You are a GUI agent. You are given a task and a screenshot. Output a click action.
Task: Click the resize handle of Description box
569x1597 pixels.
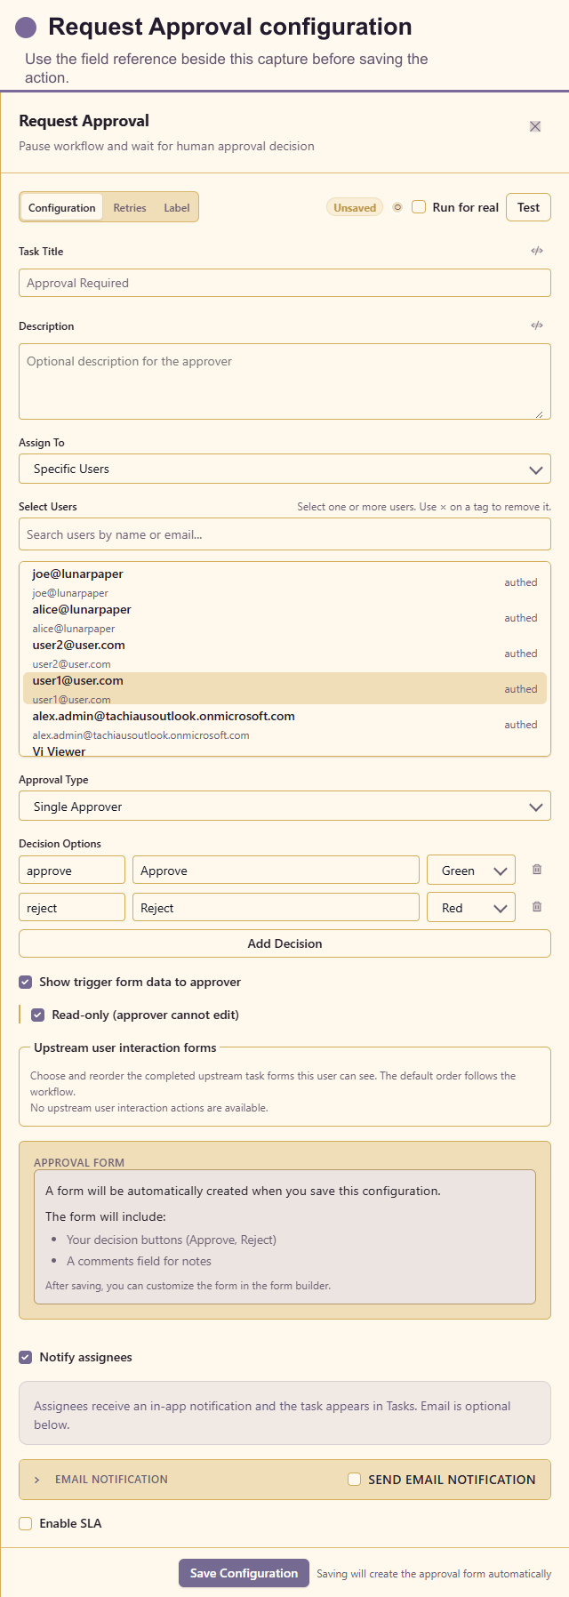(x=539, y=413)
